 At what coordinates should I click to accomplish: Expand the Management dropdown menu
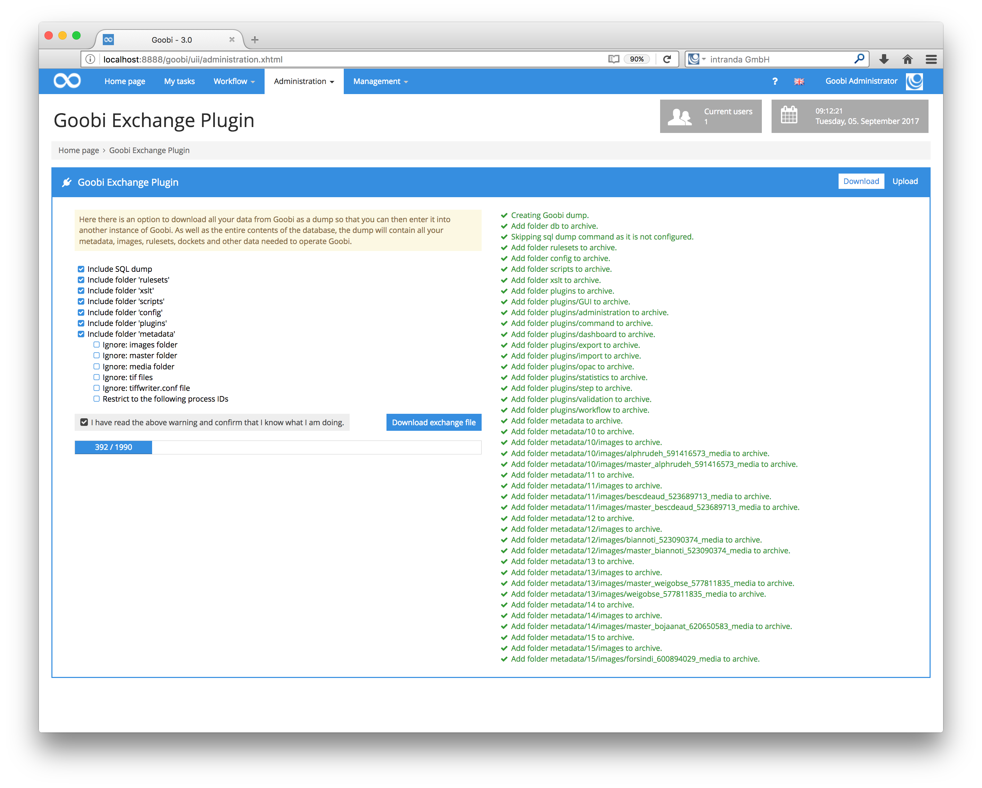tap(380, 82)
